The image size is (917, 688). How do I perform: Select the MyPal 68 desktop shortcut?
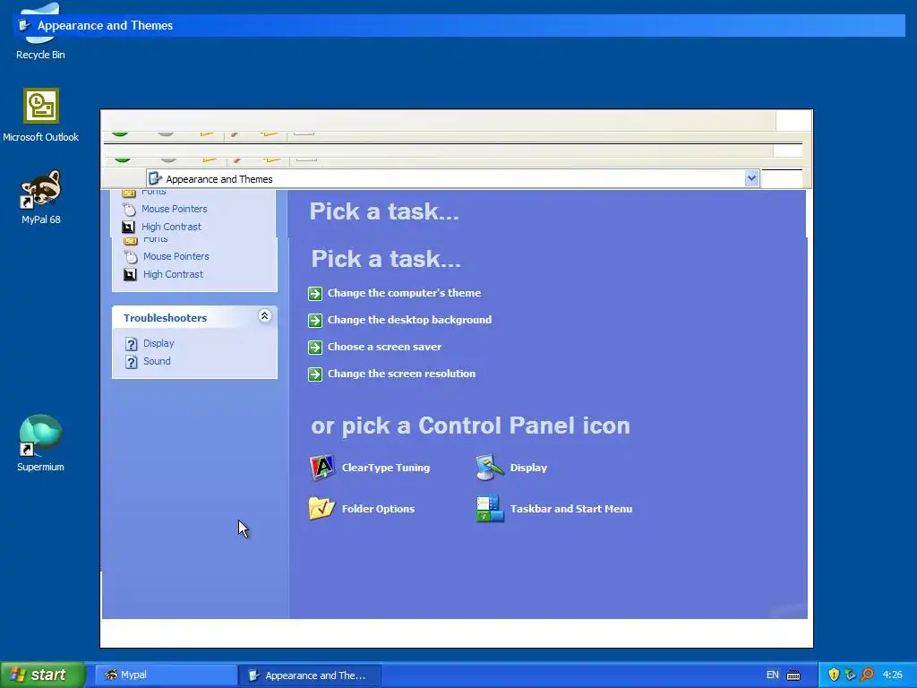point(40,198)
